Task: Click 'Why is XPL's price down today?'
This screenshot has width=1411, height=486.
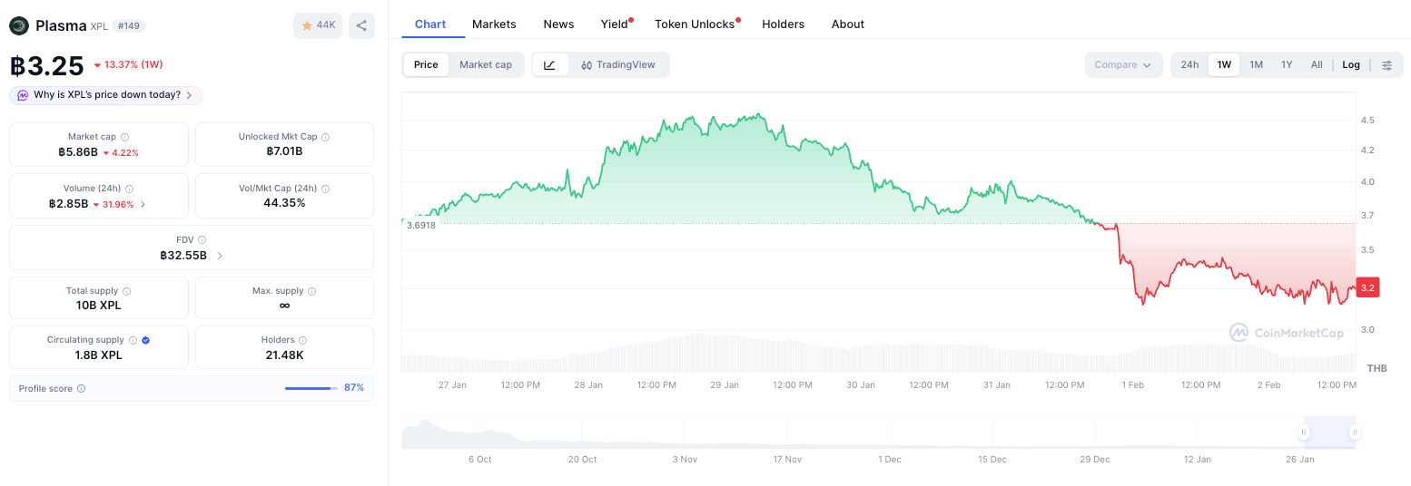Action: 107,95
